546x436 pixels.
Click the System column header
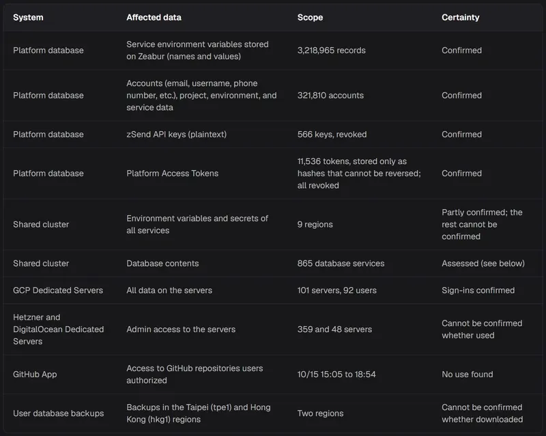click(x=28, y=18)
